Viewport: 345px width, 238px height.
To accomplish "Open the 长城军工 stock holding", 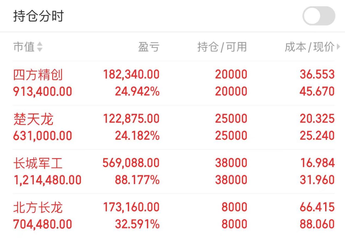I will point(173,171).
